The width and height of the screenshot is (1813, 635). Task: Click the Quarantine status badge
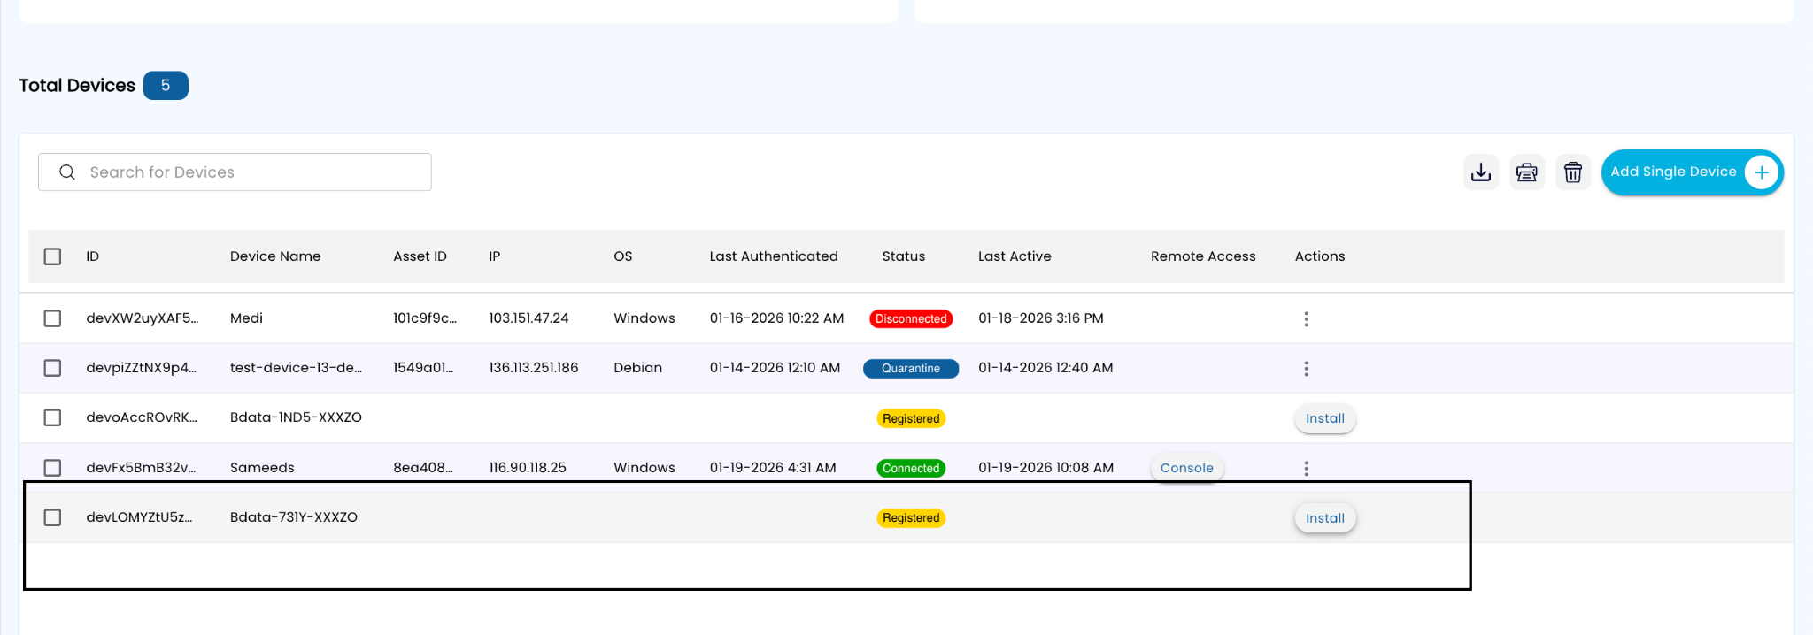[911, 369]
